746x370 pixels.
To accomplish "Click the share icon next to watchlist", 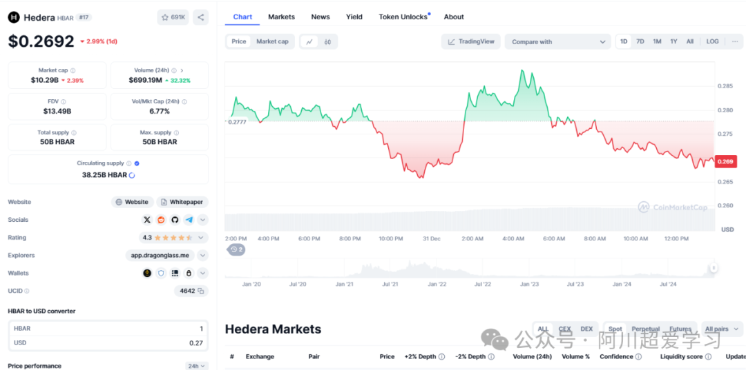I will click(x=200, y=17).
